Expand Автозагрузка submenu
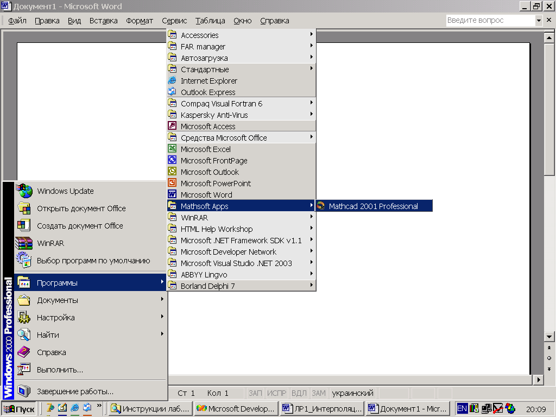This screenshot has height=417, width=556. tap(241, 58)
